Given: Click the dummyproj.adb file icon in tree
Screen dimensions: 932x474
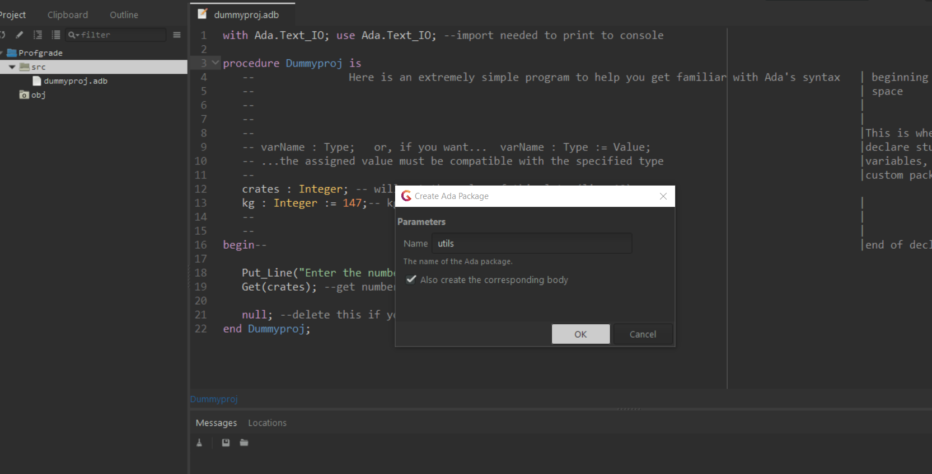Looking at the screenshot, I should pos(37,80).
